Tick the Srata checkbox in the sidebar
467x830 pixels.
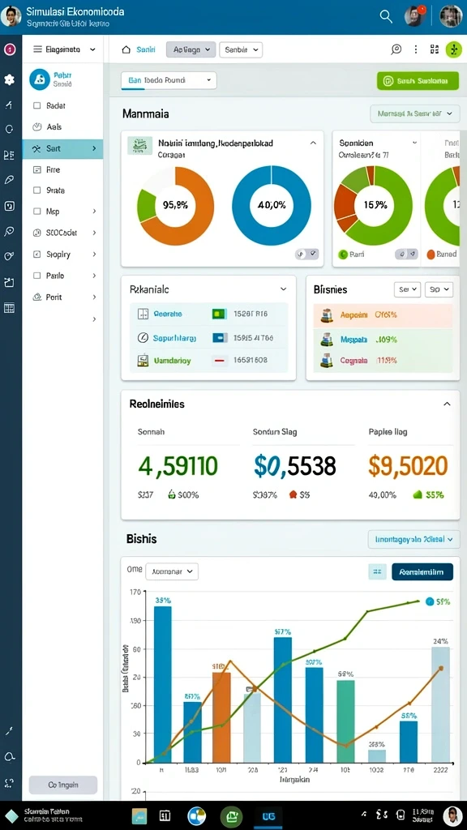[x=36, y=190]
